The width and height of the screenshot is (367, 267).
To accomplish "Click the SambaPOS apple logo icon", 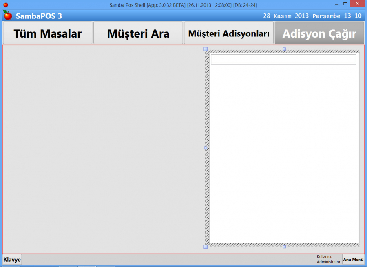I will 7,16.
